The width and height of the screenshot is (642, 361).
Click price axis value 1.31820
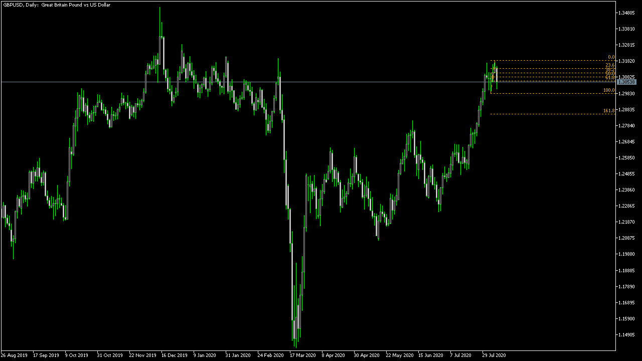coord(627,61)
